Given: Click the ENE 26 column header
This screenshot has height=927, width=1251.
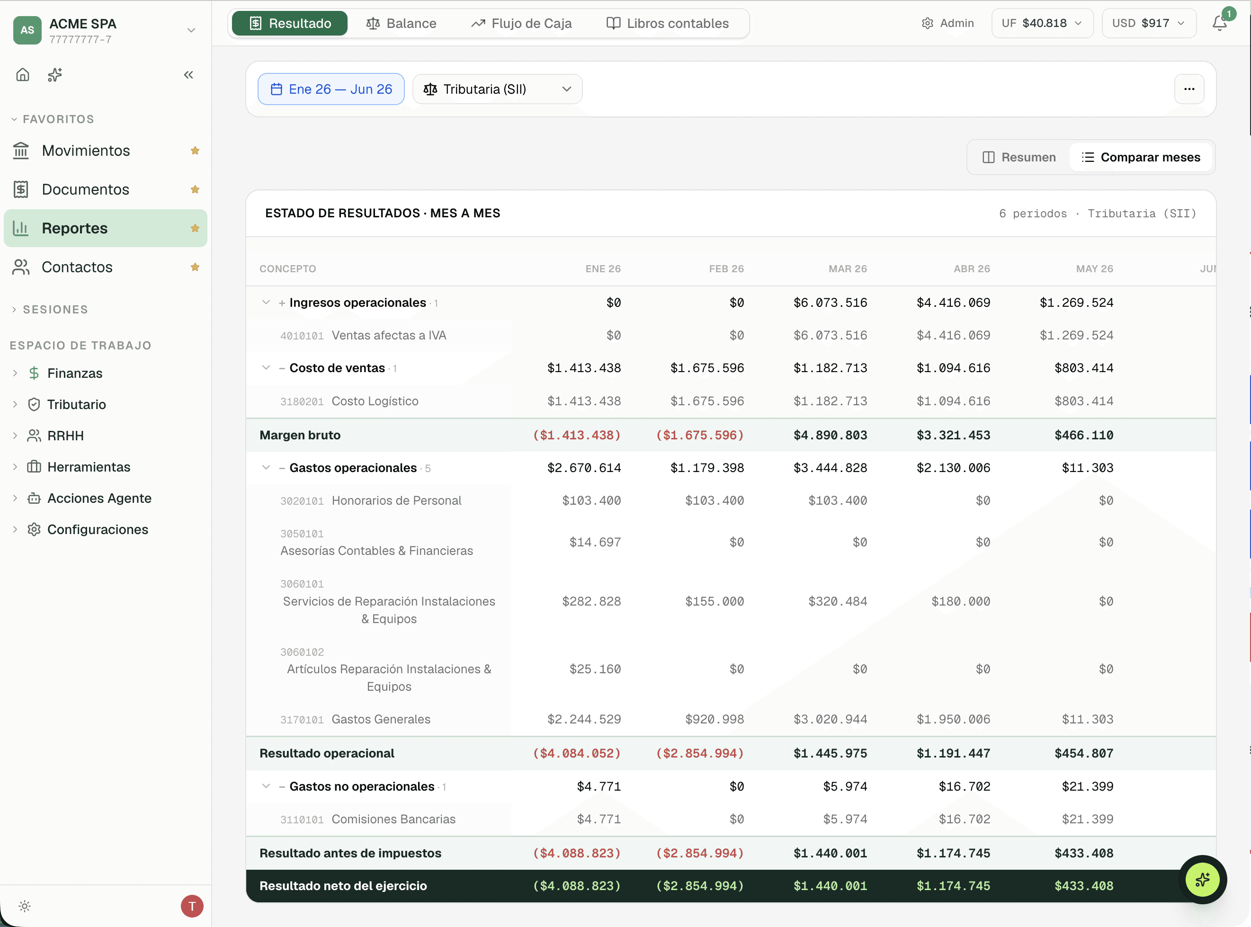Looking at the screenshot, I should (x=603, y=269).
